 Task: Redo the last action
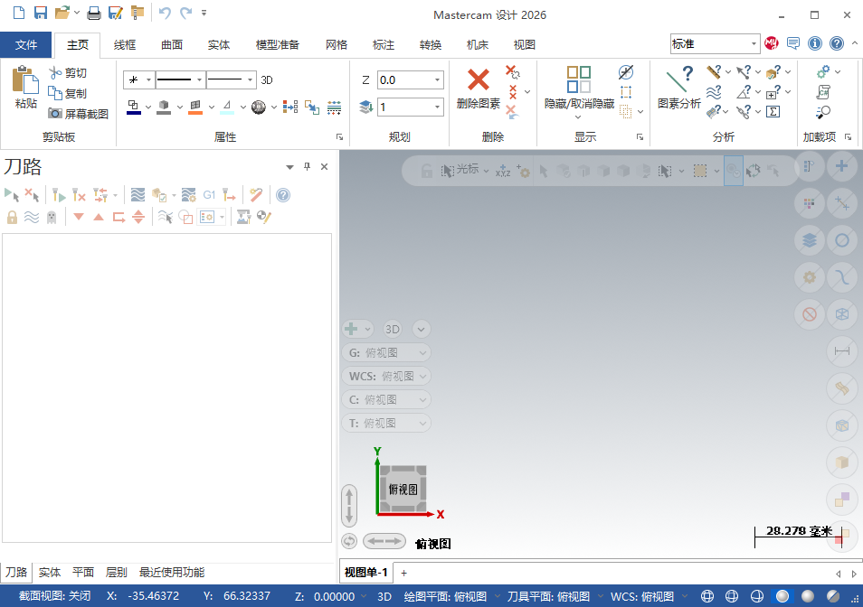186,13
